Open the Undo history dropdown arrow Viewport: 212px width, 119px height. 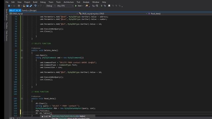tap(38, 6)
